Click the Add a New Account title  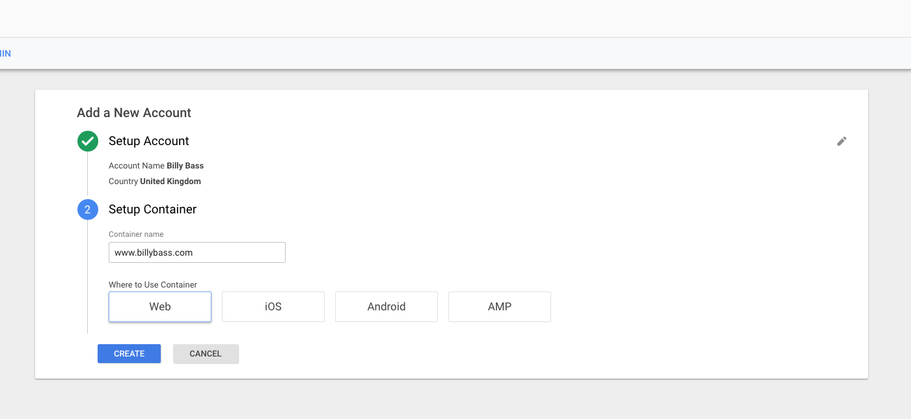134,113
